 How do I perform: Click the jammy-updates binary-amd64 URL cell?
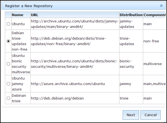pos(75,24)
